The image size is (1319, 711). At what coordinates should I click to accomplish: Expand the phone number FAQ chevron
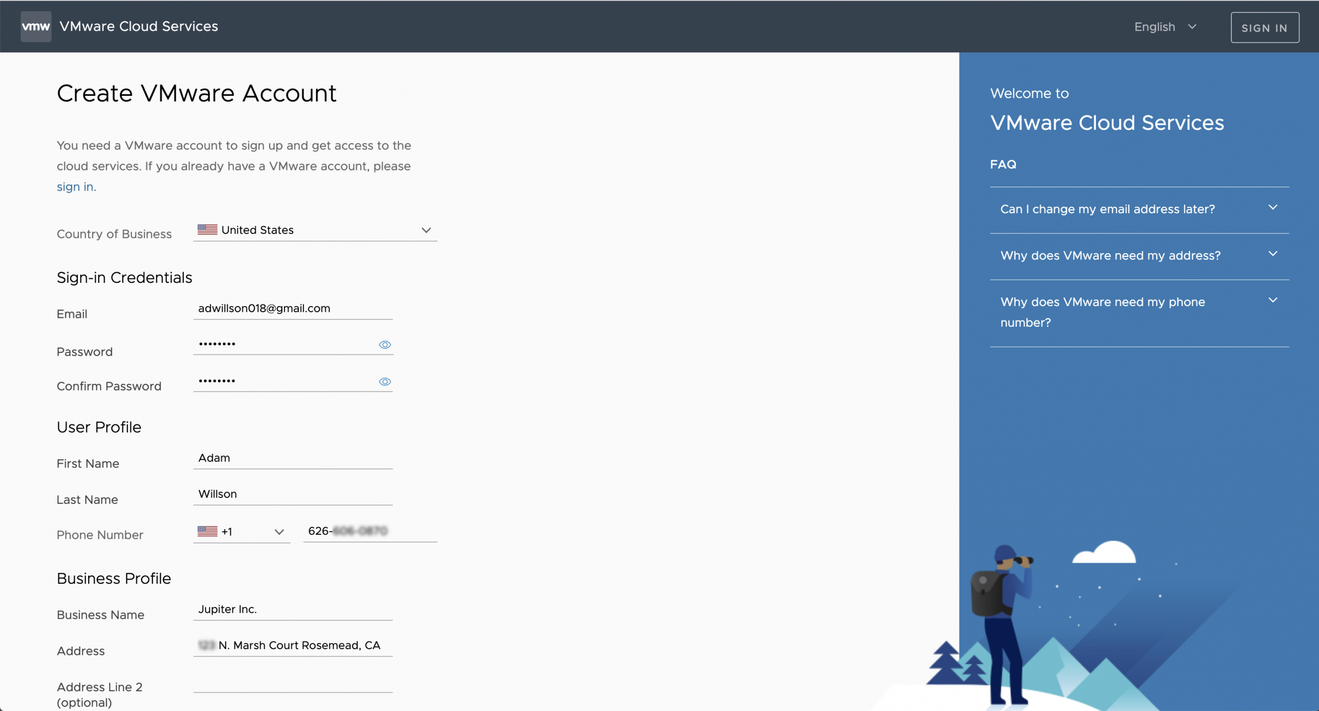[1272, 300]
